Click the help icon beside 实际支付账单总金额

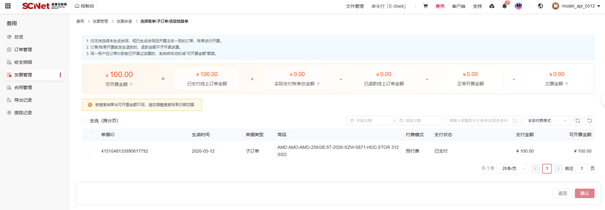[318, 84]
